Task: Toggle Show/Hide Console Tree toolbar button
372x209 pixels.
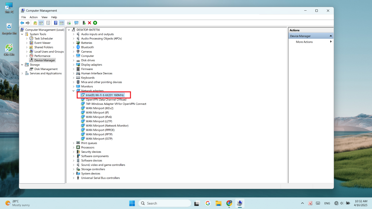Action: (41, 23)
